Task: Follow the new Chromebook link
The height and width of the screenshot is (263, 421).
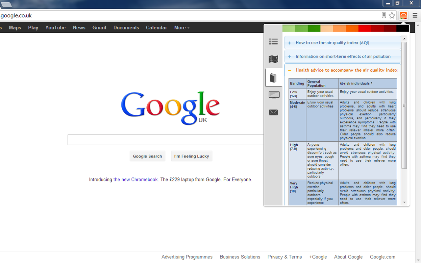Action: (136, 179)
